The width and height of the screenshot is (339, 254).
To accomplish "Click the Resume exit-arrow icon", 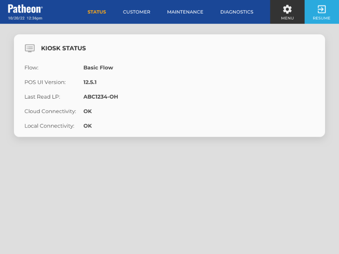I will tap(322, 9).
